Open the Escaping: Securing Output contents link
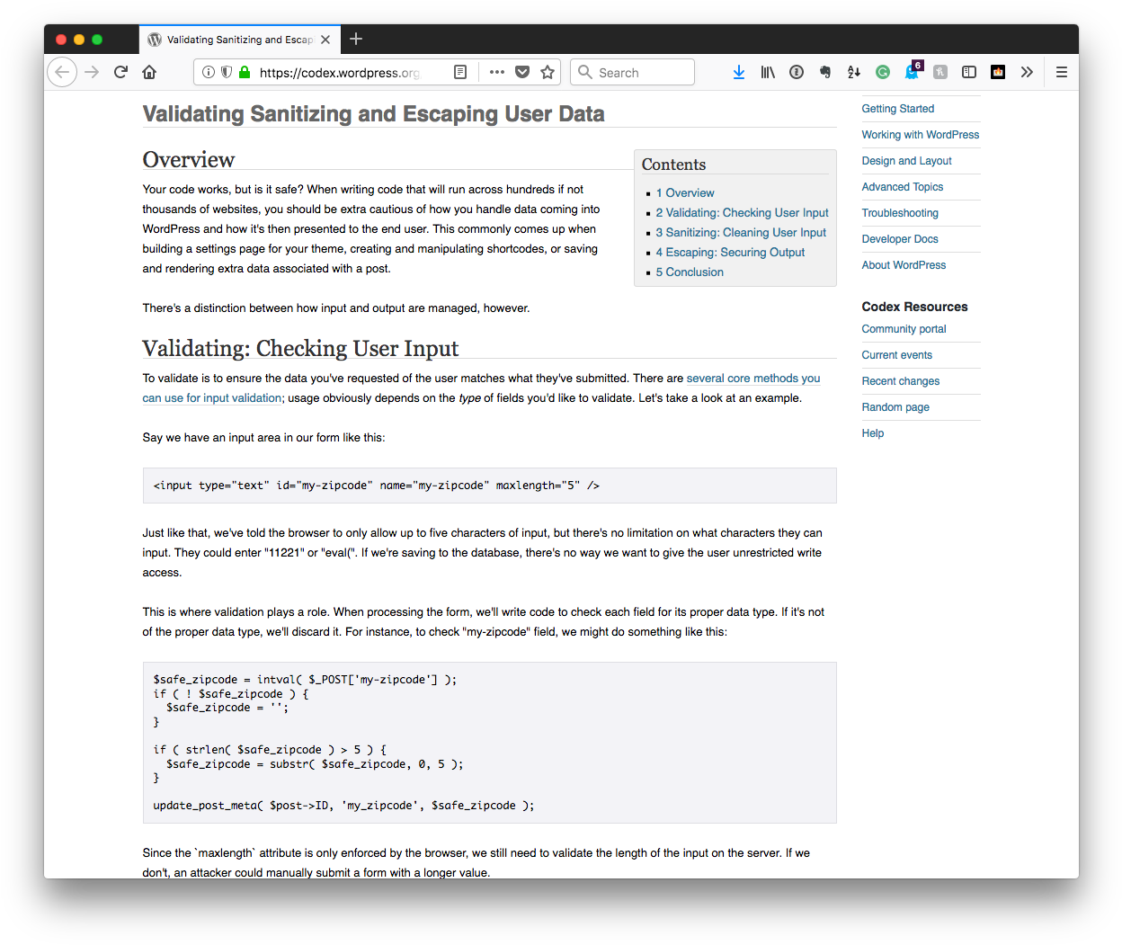The height and width of the screenshot is (945, 1122). [x=730, y=252]
